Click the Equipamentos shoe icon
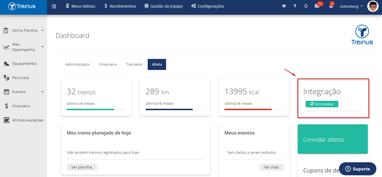382x177 pixels. coord(7,64)
